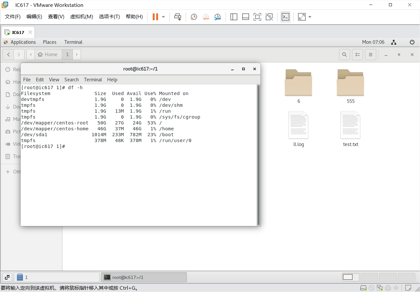Revert the virtual machine to its snapshot
The width and height of the screenshot is (420, 292).
click(x=206, y=17)
